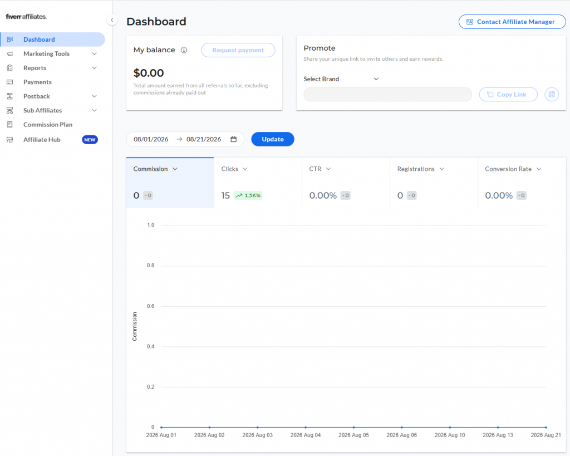The width and height of the screenshot is (570, 456).
Task: Click the Clicks 1.5K% trend badge
Action: click(x=248, y=195)
